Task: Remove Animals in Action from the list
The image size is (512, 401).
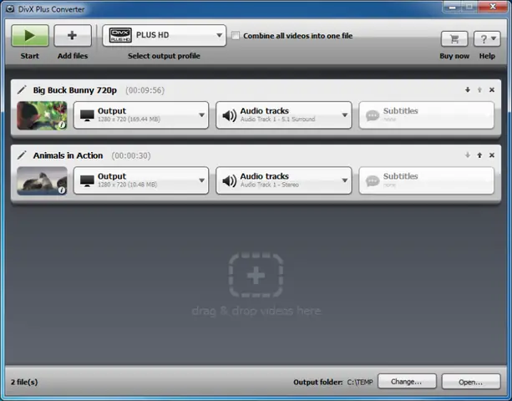Action: pos(492,155)
